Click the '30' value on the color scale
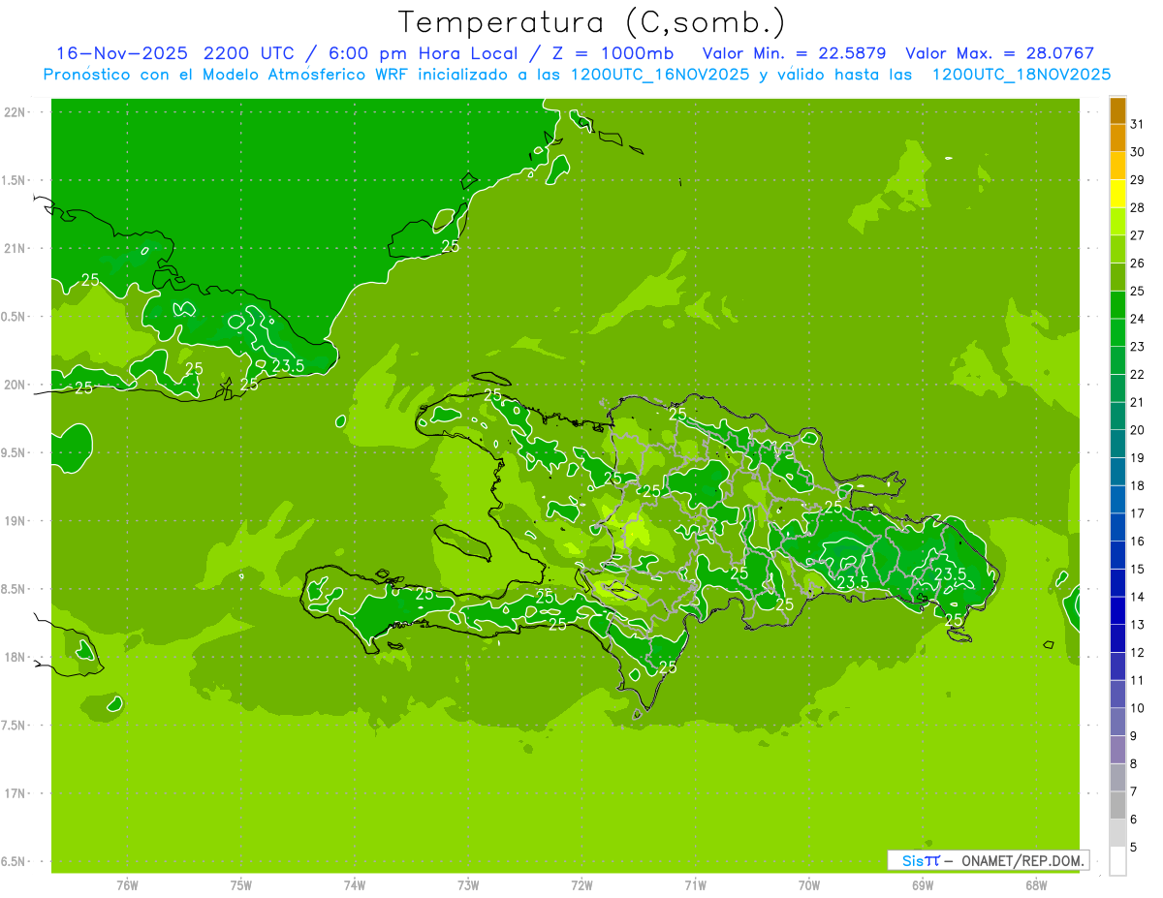 [1138, 152]
